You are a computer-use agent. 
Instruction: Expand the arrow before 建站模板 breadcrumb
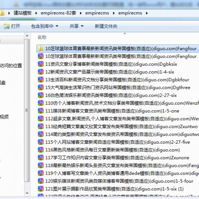9,13
